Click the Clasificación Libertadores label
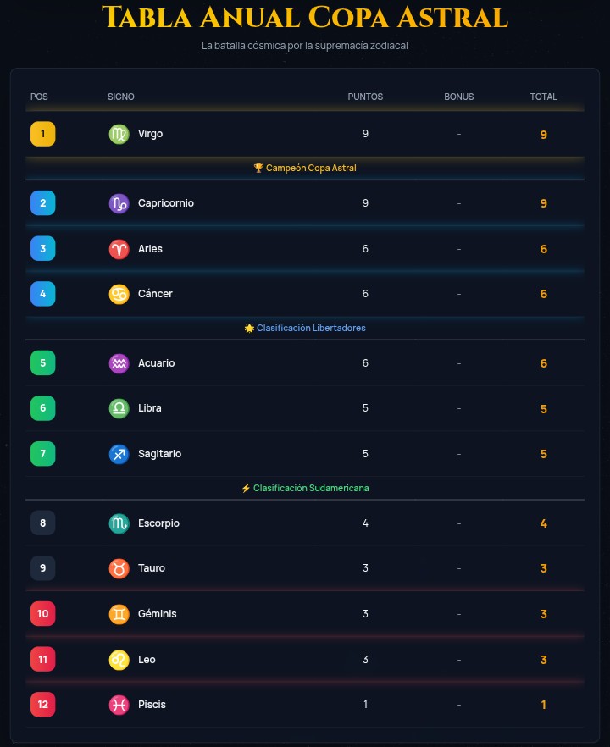The image size is (610, 747). click(305, 329)
